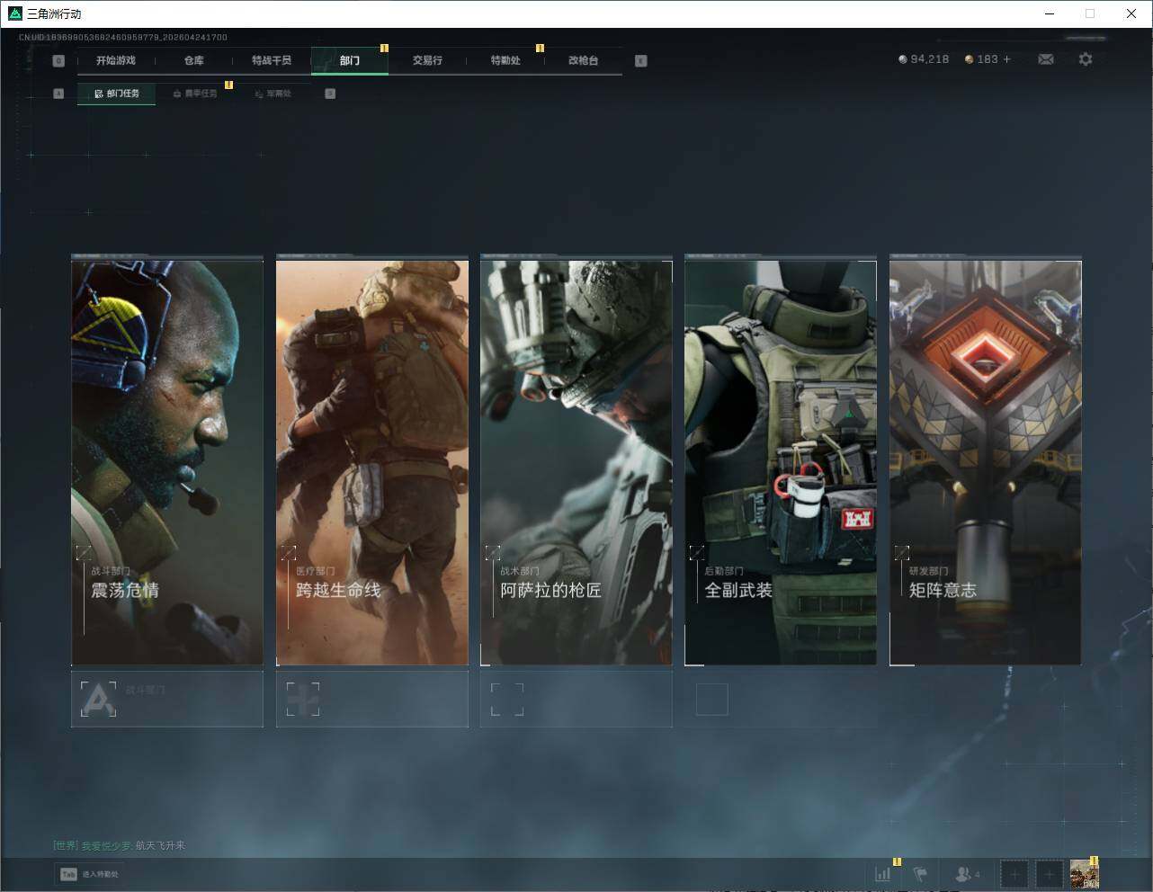The height and width of the screenshot is (892, 1153).
Task: Click the Tab key icon in bottom bar
Action: (68, 874)
